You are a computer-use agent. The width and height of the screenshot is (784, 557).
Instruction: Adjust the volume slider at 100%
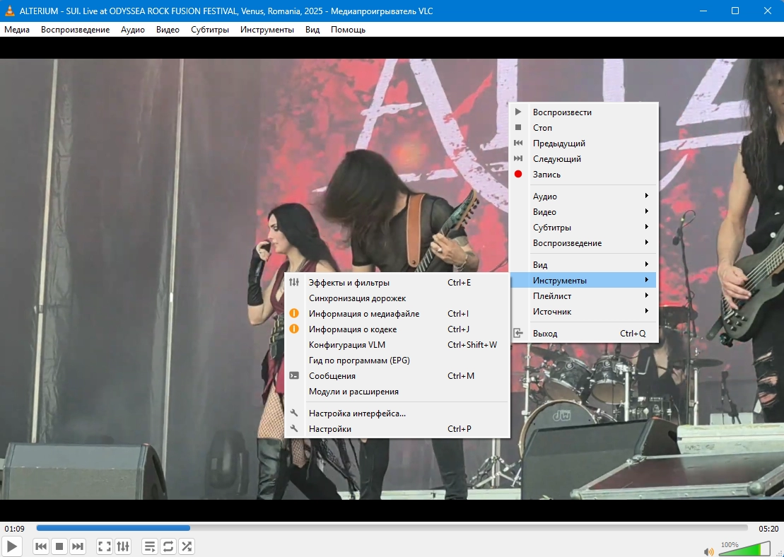click(745, 549)
